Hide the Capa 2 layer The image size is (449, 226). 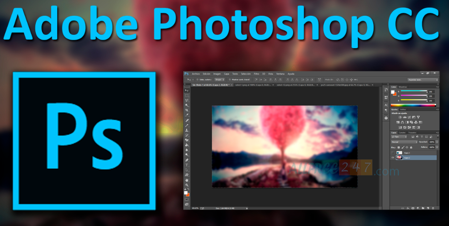tap(393, 158)
